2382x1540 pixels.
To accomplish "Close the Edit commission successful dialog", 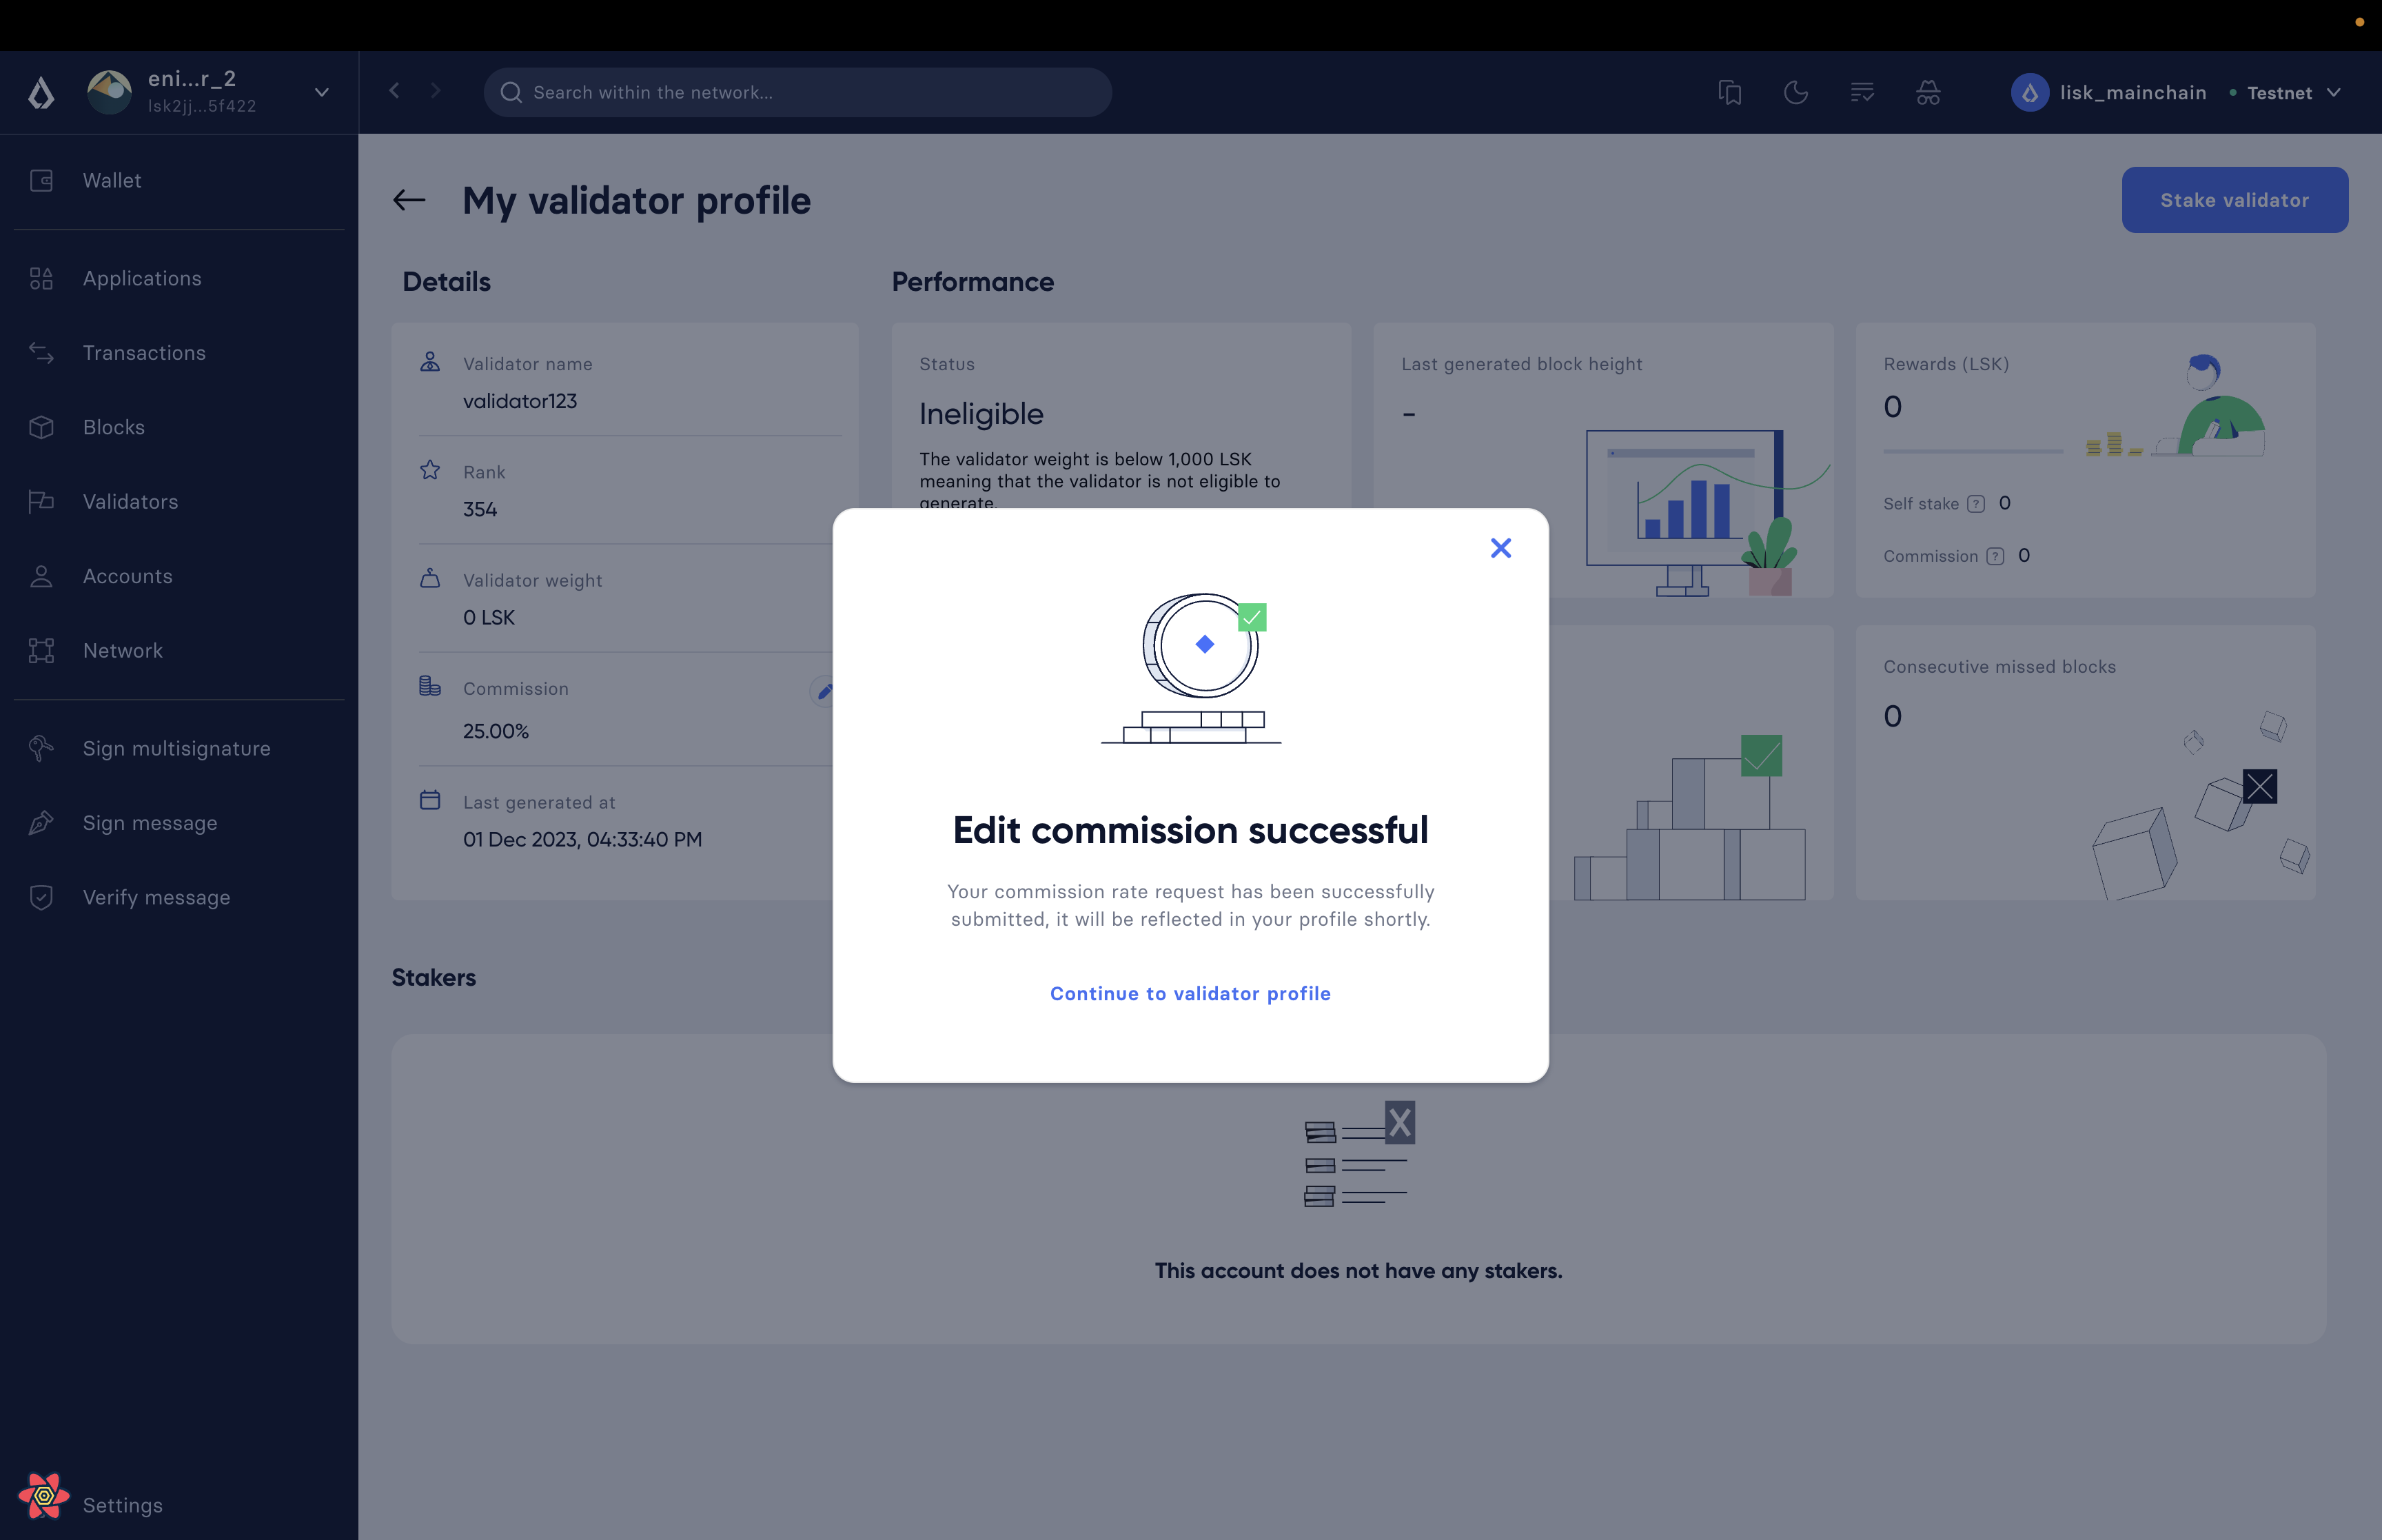I will point(1500,548).
